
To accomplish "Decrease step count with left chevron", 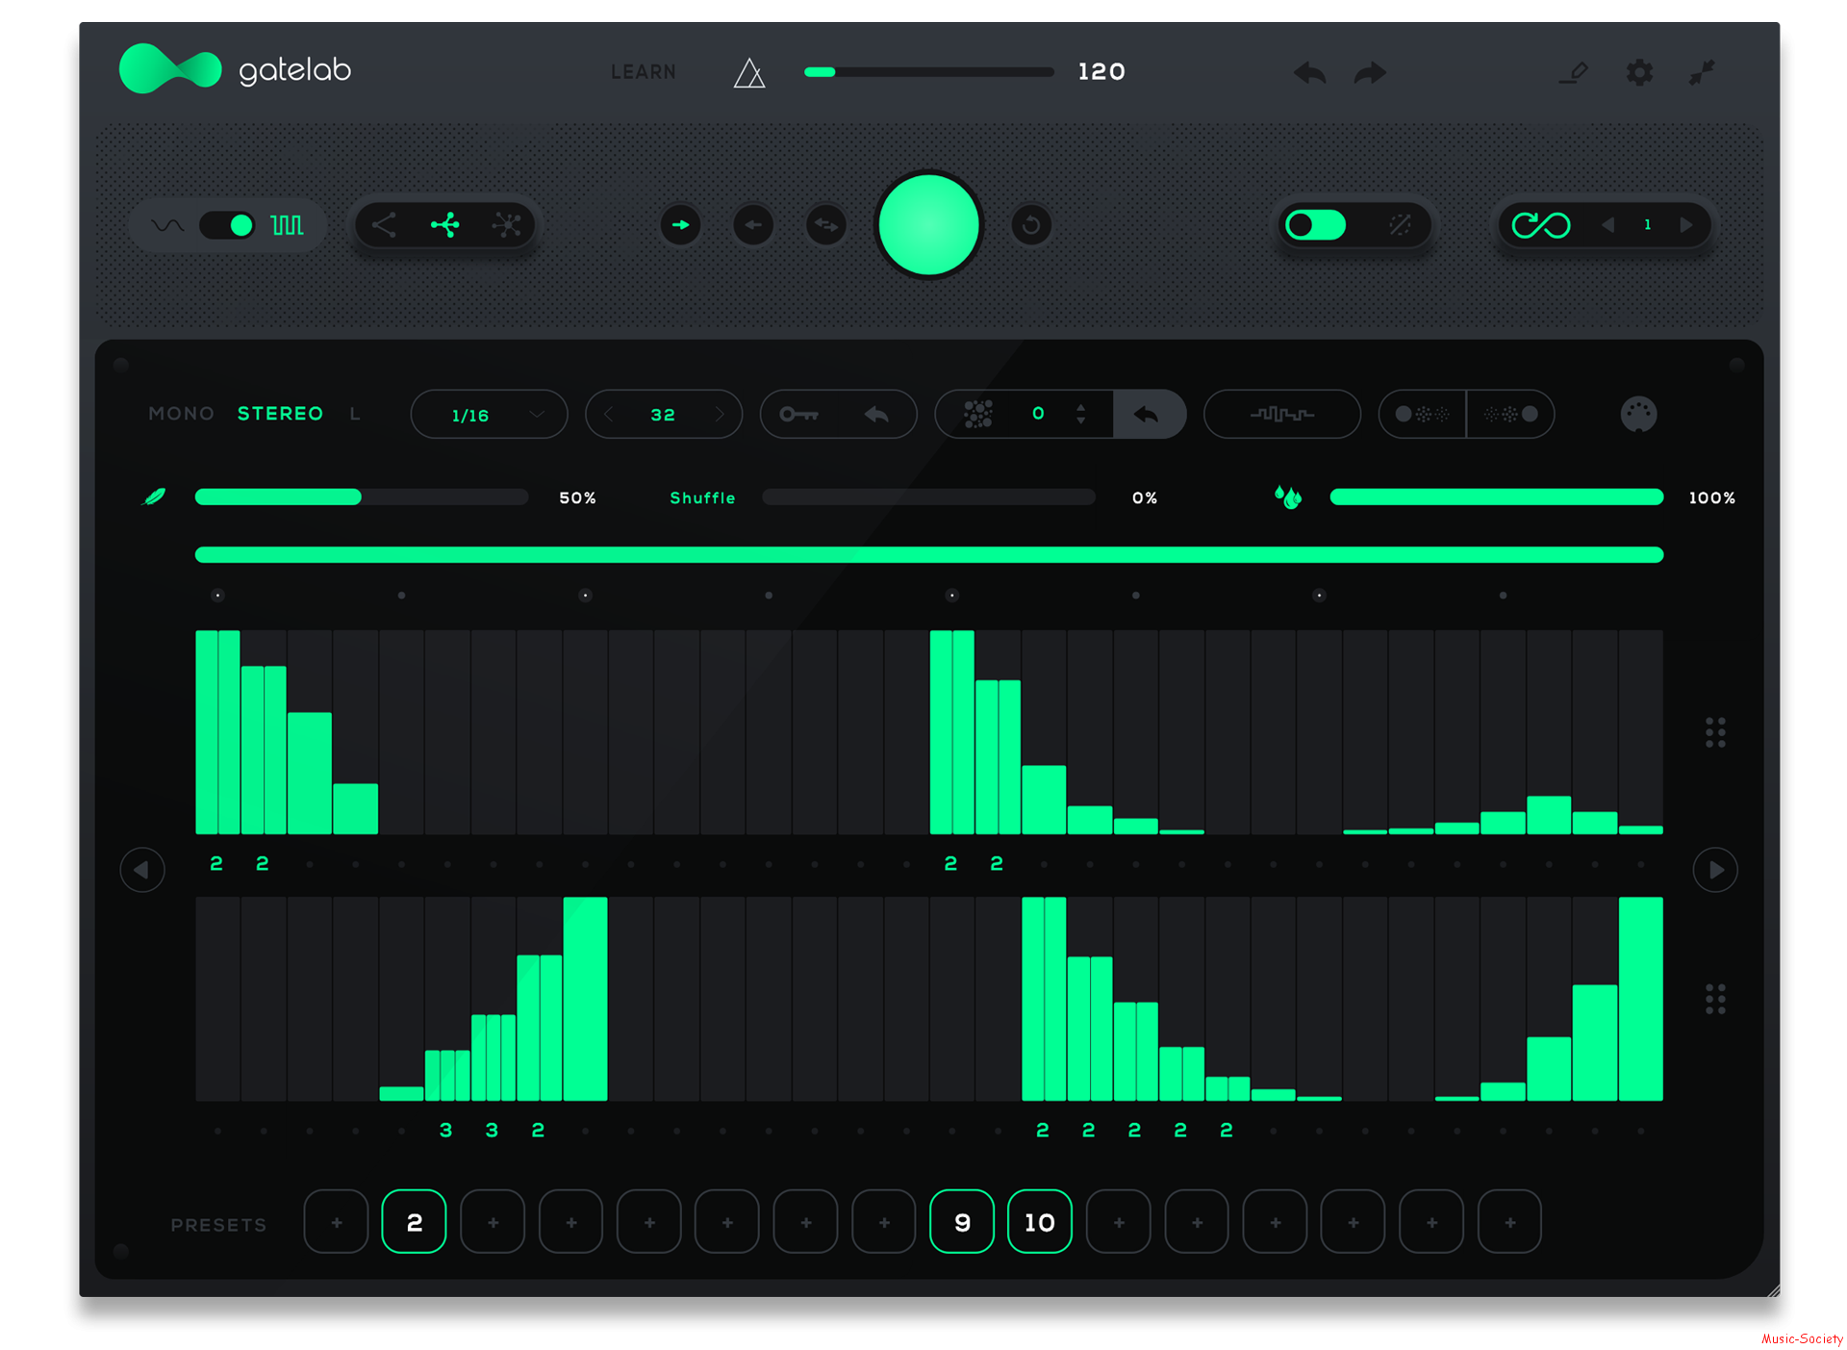I will 608,415.
